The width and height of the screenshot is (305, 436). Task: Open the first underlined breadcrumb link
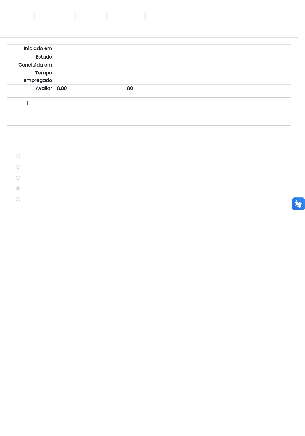(x=22, y=16)
